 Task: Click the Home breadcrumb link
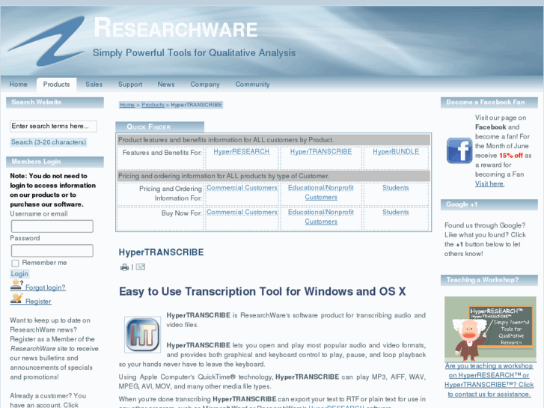pos(127,105)
